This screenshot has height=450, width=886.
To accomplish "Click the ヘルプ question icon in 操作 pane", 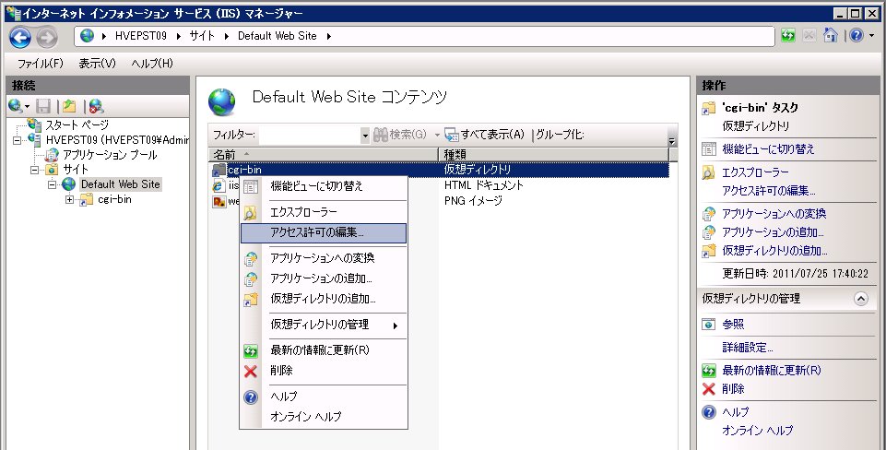I will coord(709,412).
